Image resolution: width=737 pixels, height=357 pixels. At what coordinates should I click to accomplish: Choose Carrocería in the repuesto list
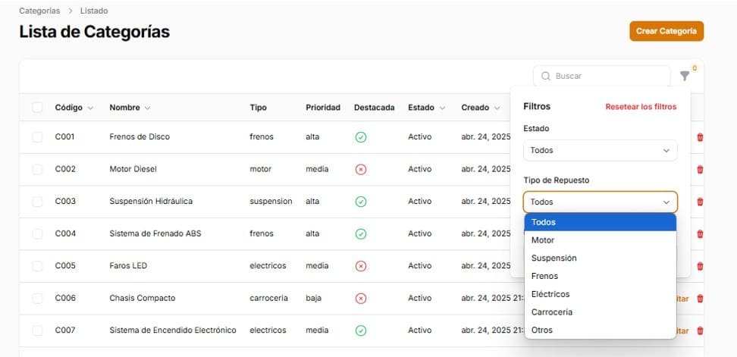tap(601, 312)
